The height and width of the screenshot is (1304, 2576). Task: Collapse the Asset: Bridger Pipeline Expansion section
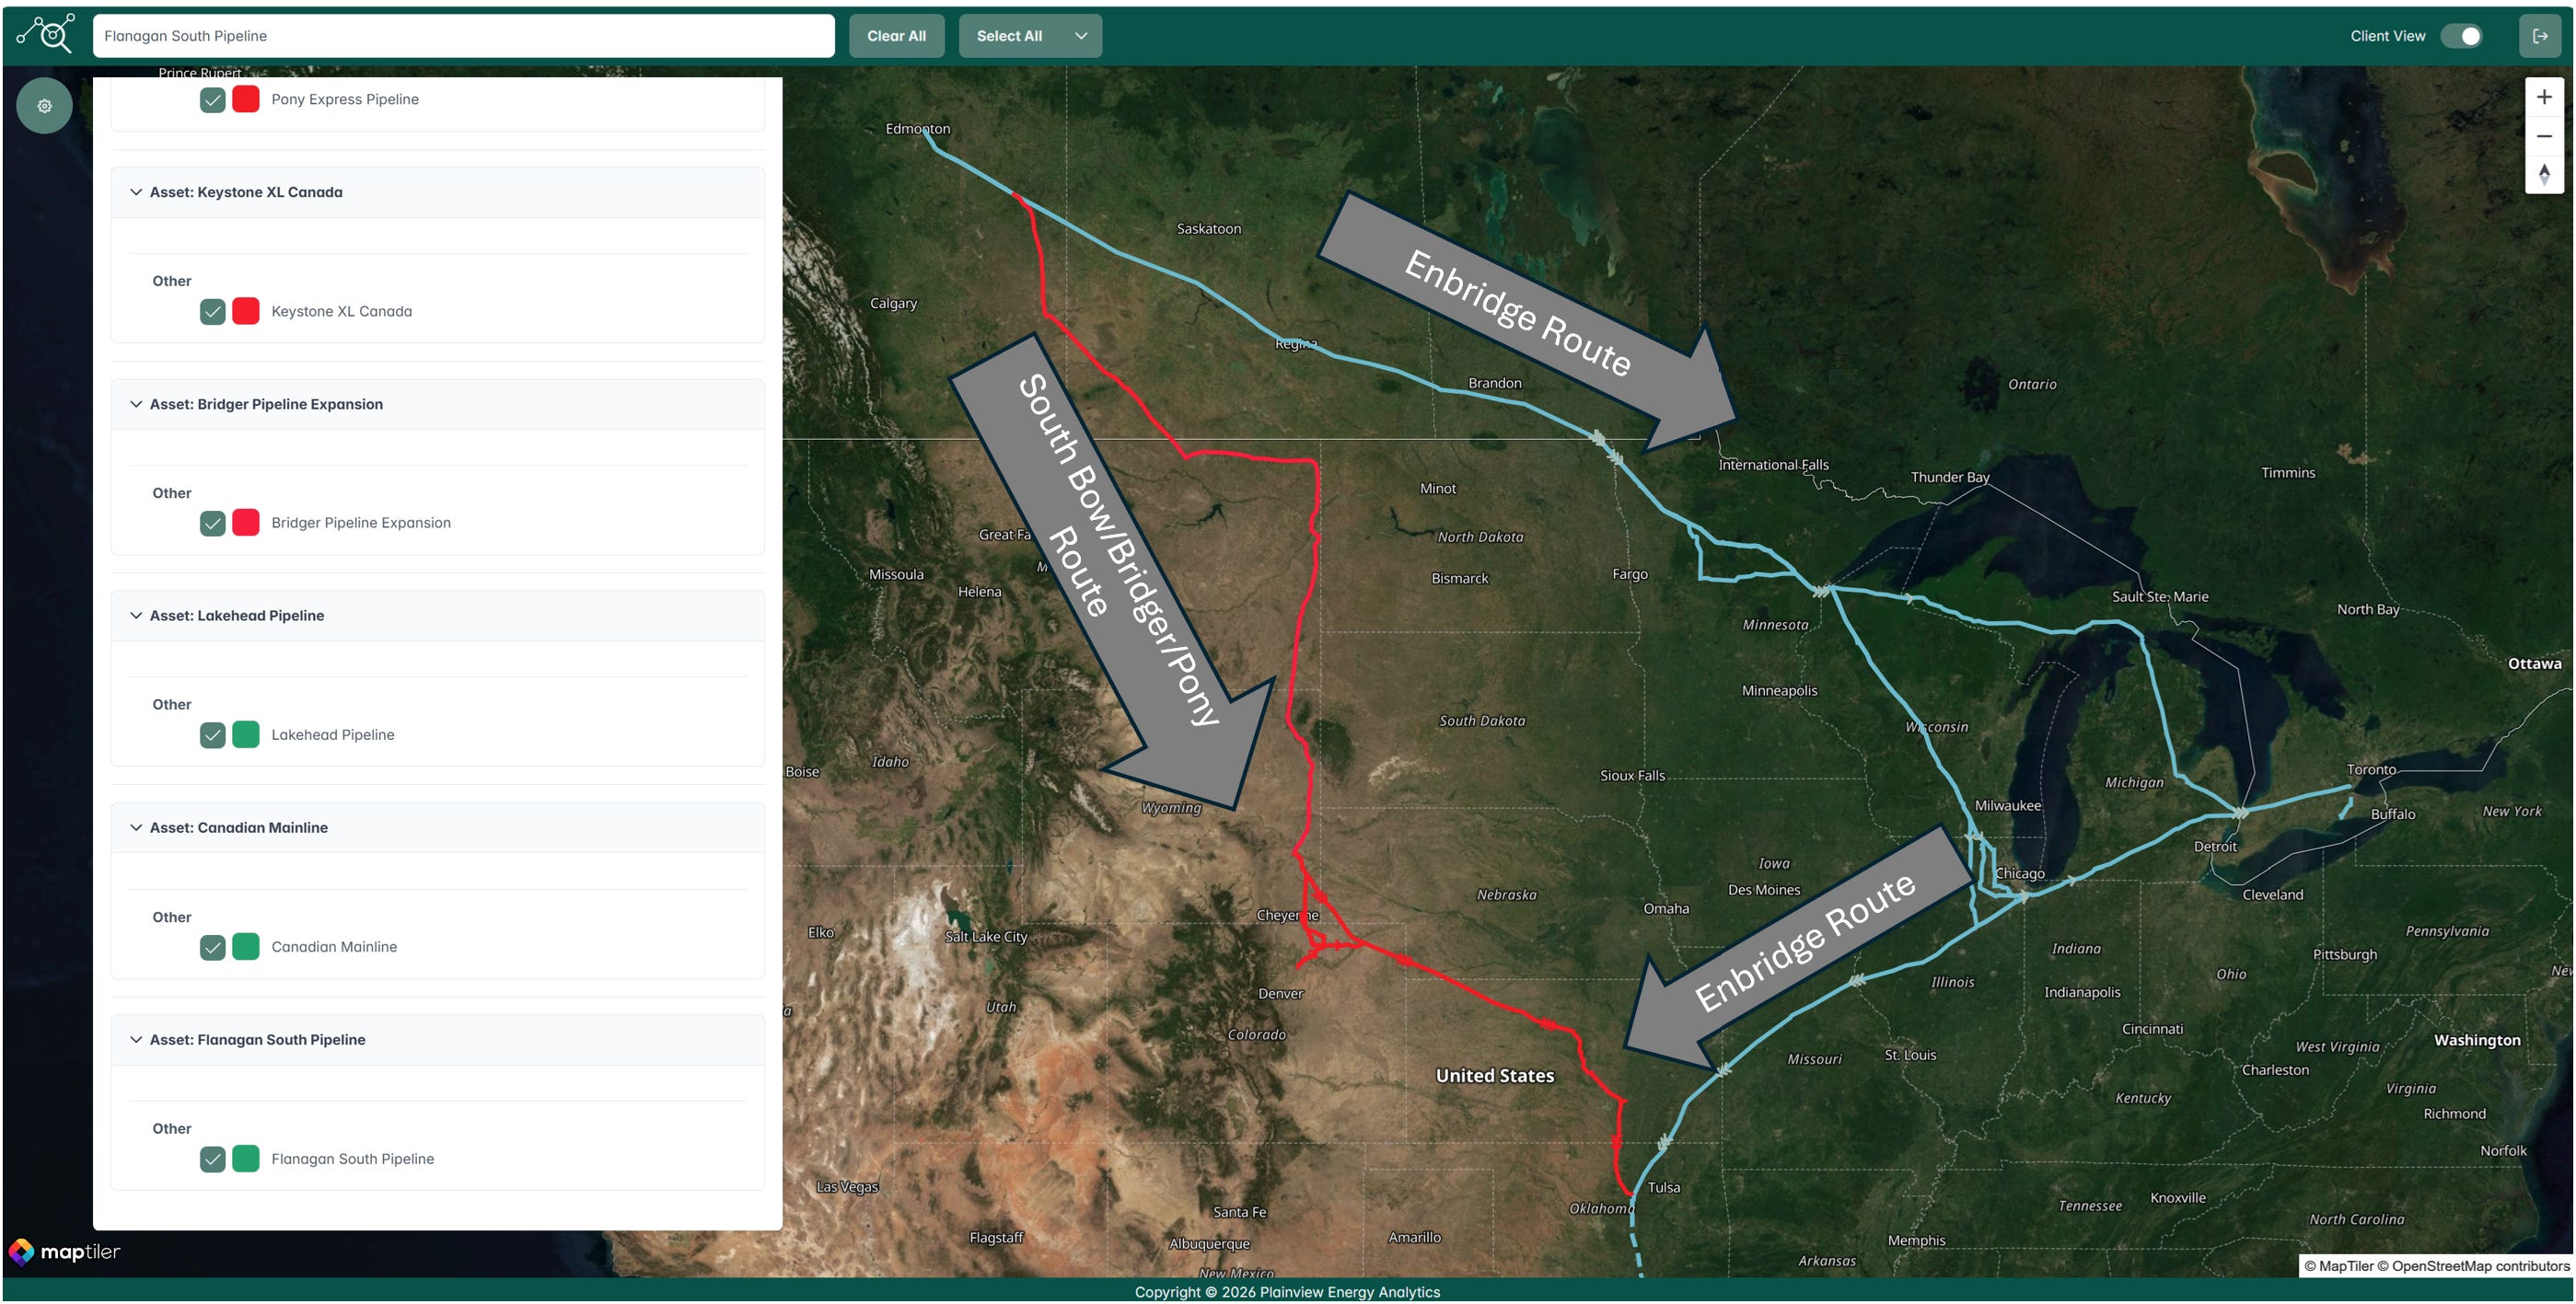(x=136, y=404)
